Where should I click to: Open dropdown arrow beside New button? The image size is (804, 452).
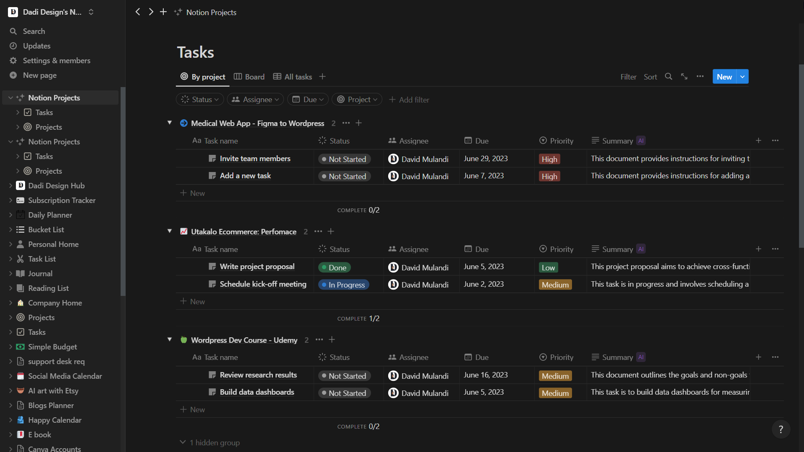click(742, 77)
